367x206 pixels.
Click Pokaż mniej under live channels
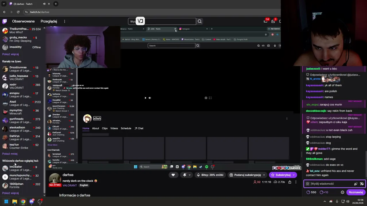click(x=10, y=154)
